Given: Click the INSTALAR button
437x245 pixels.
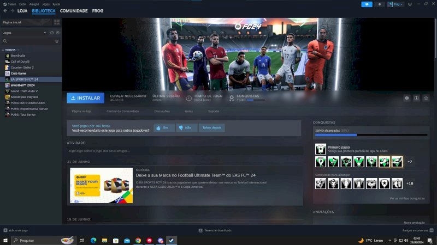Looking at the screenshot, I should pos(85,98).
